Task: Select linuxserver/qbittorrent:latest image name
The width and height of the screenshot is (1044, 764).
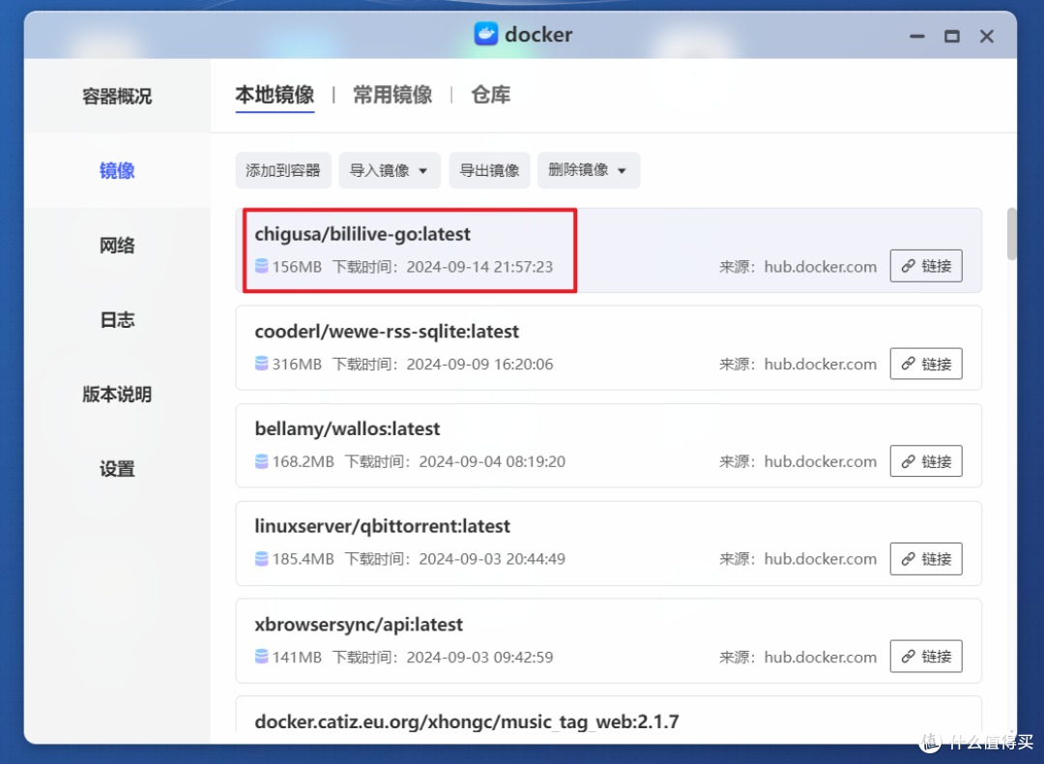Action: point(382,526)
